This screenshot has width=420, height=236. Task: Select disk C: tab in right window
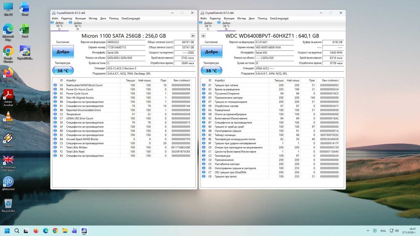pos(208,26)
